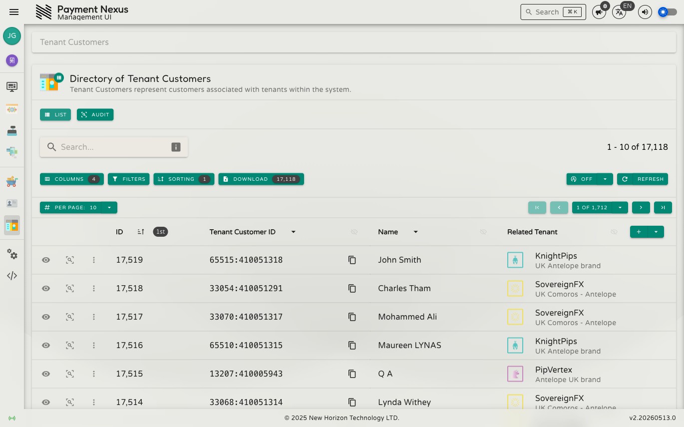This screenshot has height=427, width=684.
Task: Click the search info icon
Action: 176,147
